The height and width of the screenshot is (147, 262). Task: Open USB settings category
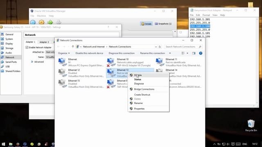[x=7, y=67]
